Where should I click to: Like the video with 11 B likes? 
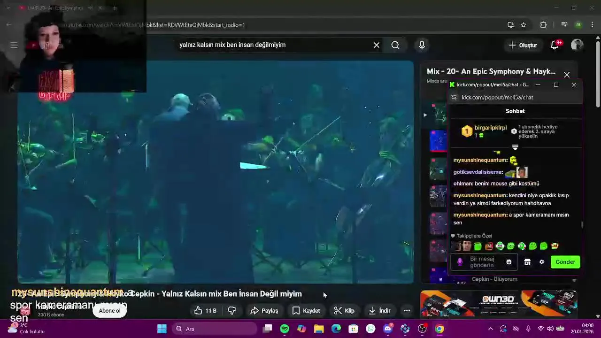point(205,310)
